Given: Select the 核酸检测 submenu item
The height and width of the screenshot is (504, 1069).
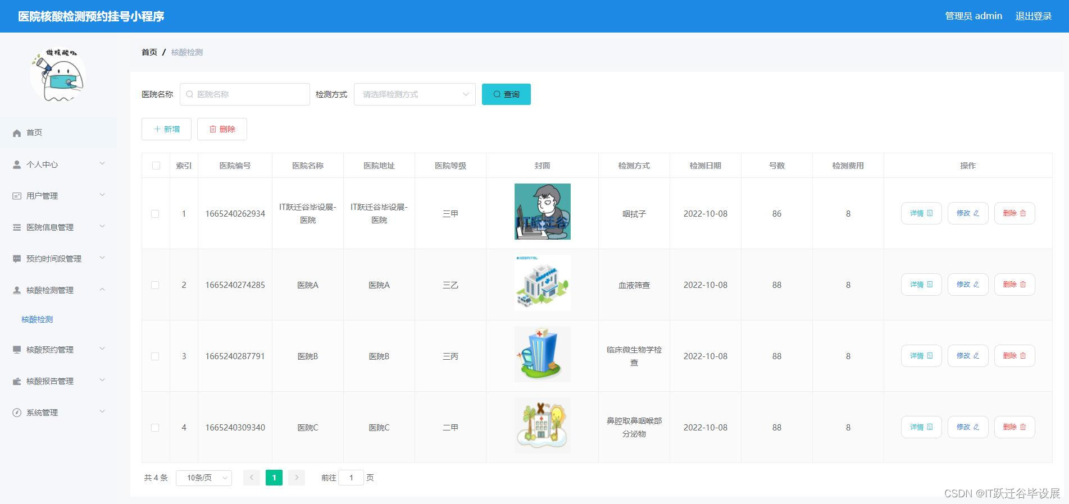Looking at the screenshot, I should click(x=37, y=319).
